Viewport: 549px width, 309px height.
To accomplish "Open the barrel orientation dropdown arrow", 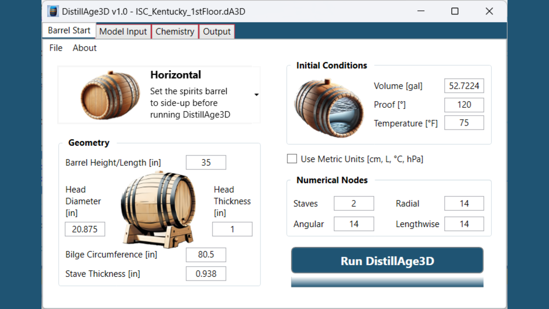I will pyautogui.click(x=256, y=95).
